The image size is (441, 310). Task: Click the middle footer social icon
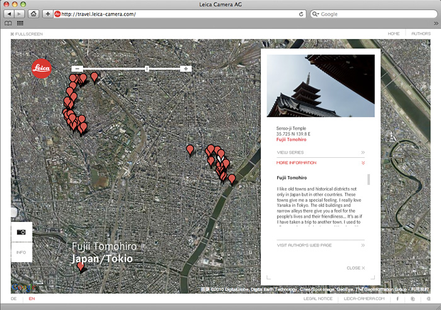pos(413,299)
